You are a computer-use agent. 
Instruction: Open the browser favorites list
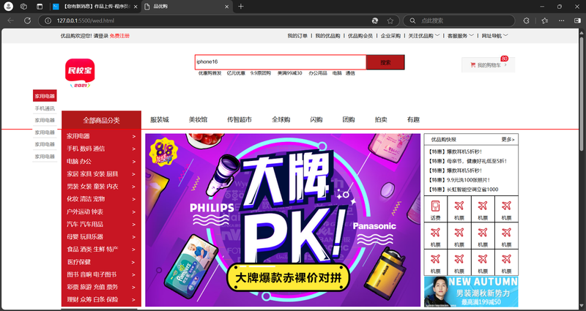544,21
